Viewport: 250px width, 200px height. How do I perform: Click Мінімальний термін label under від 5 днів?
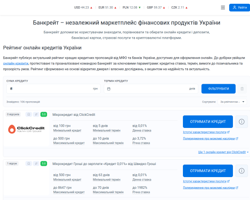(107, 130)
